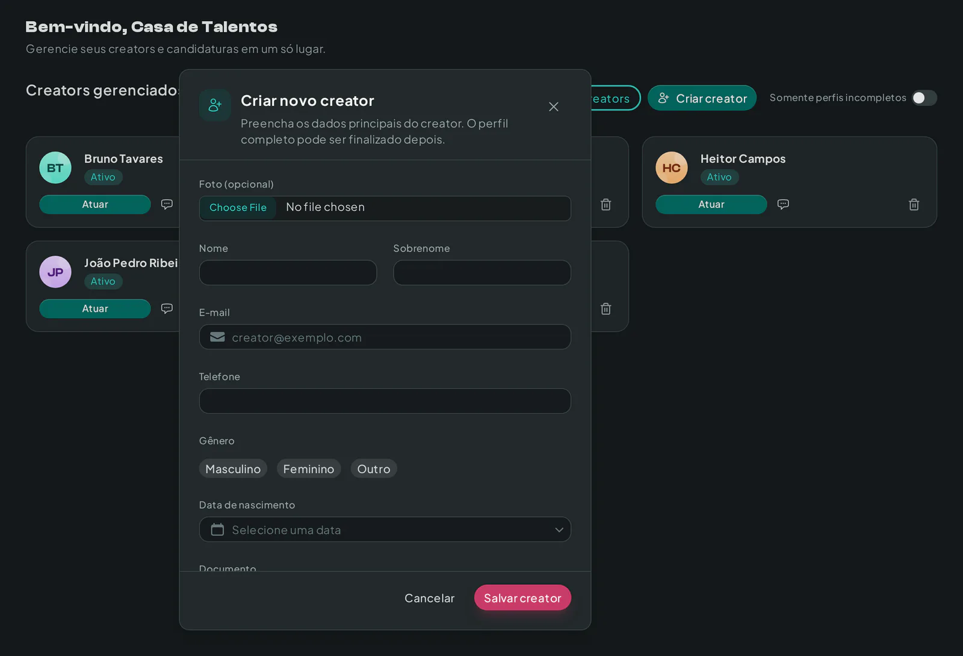Click Ativo badge on Bruno Tavares
Screen dimensions: 963x656
tap(103, 177)
